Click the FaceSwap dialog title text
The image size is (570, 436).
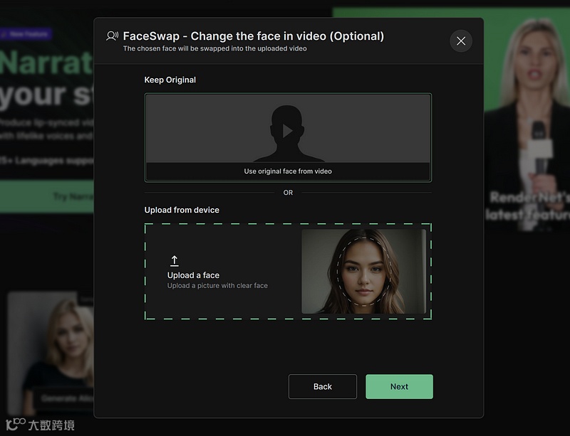pos(254,36)
